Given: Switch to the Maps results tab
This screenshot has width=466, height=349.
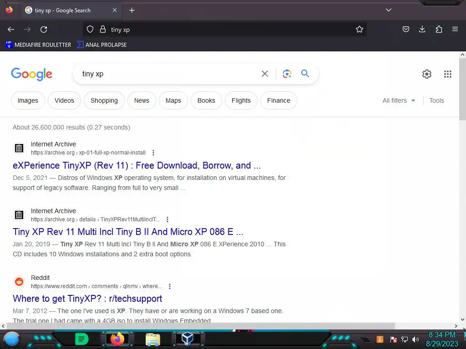Looking at the screenshot, I should click(173, 100).
